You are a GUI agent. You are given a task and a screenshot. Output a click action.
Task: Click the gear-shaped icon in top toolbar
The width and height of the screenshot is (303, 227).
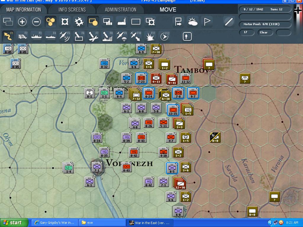tap(79, 22)
